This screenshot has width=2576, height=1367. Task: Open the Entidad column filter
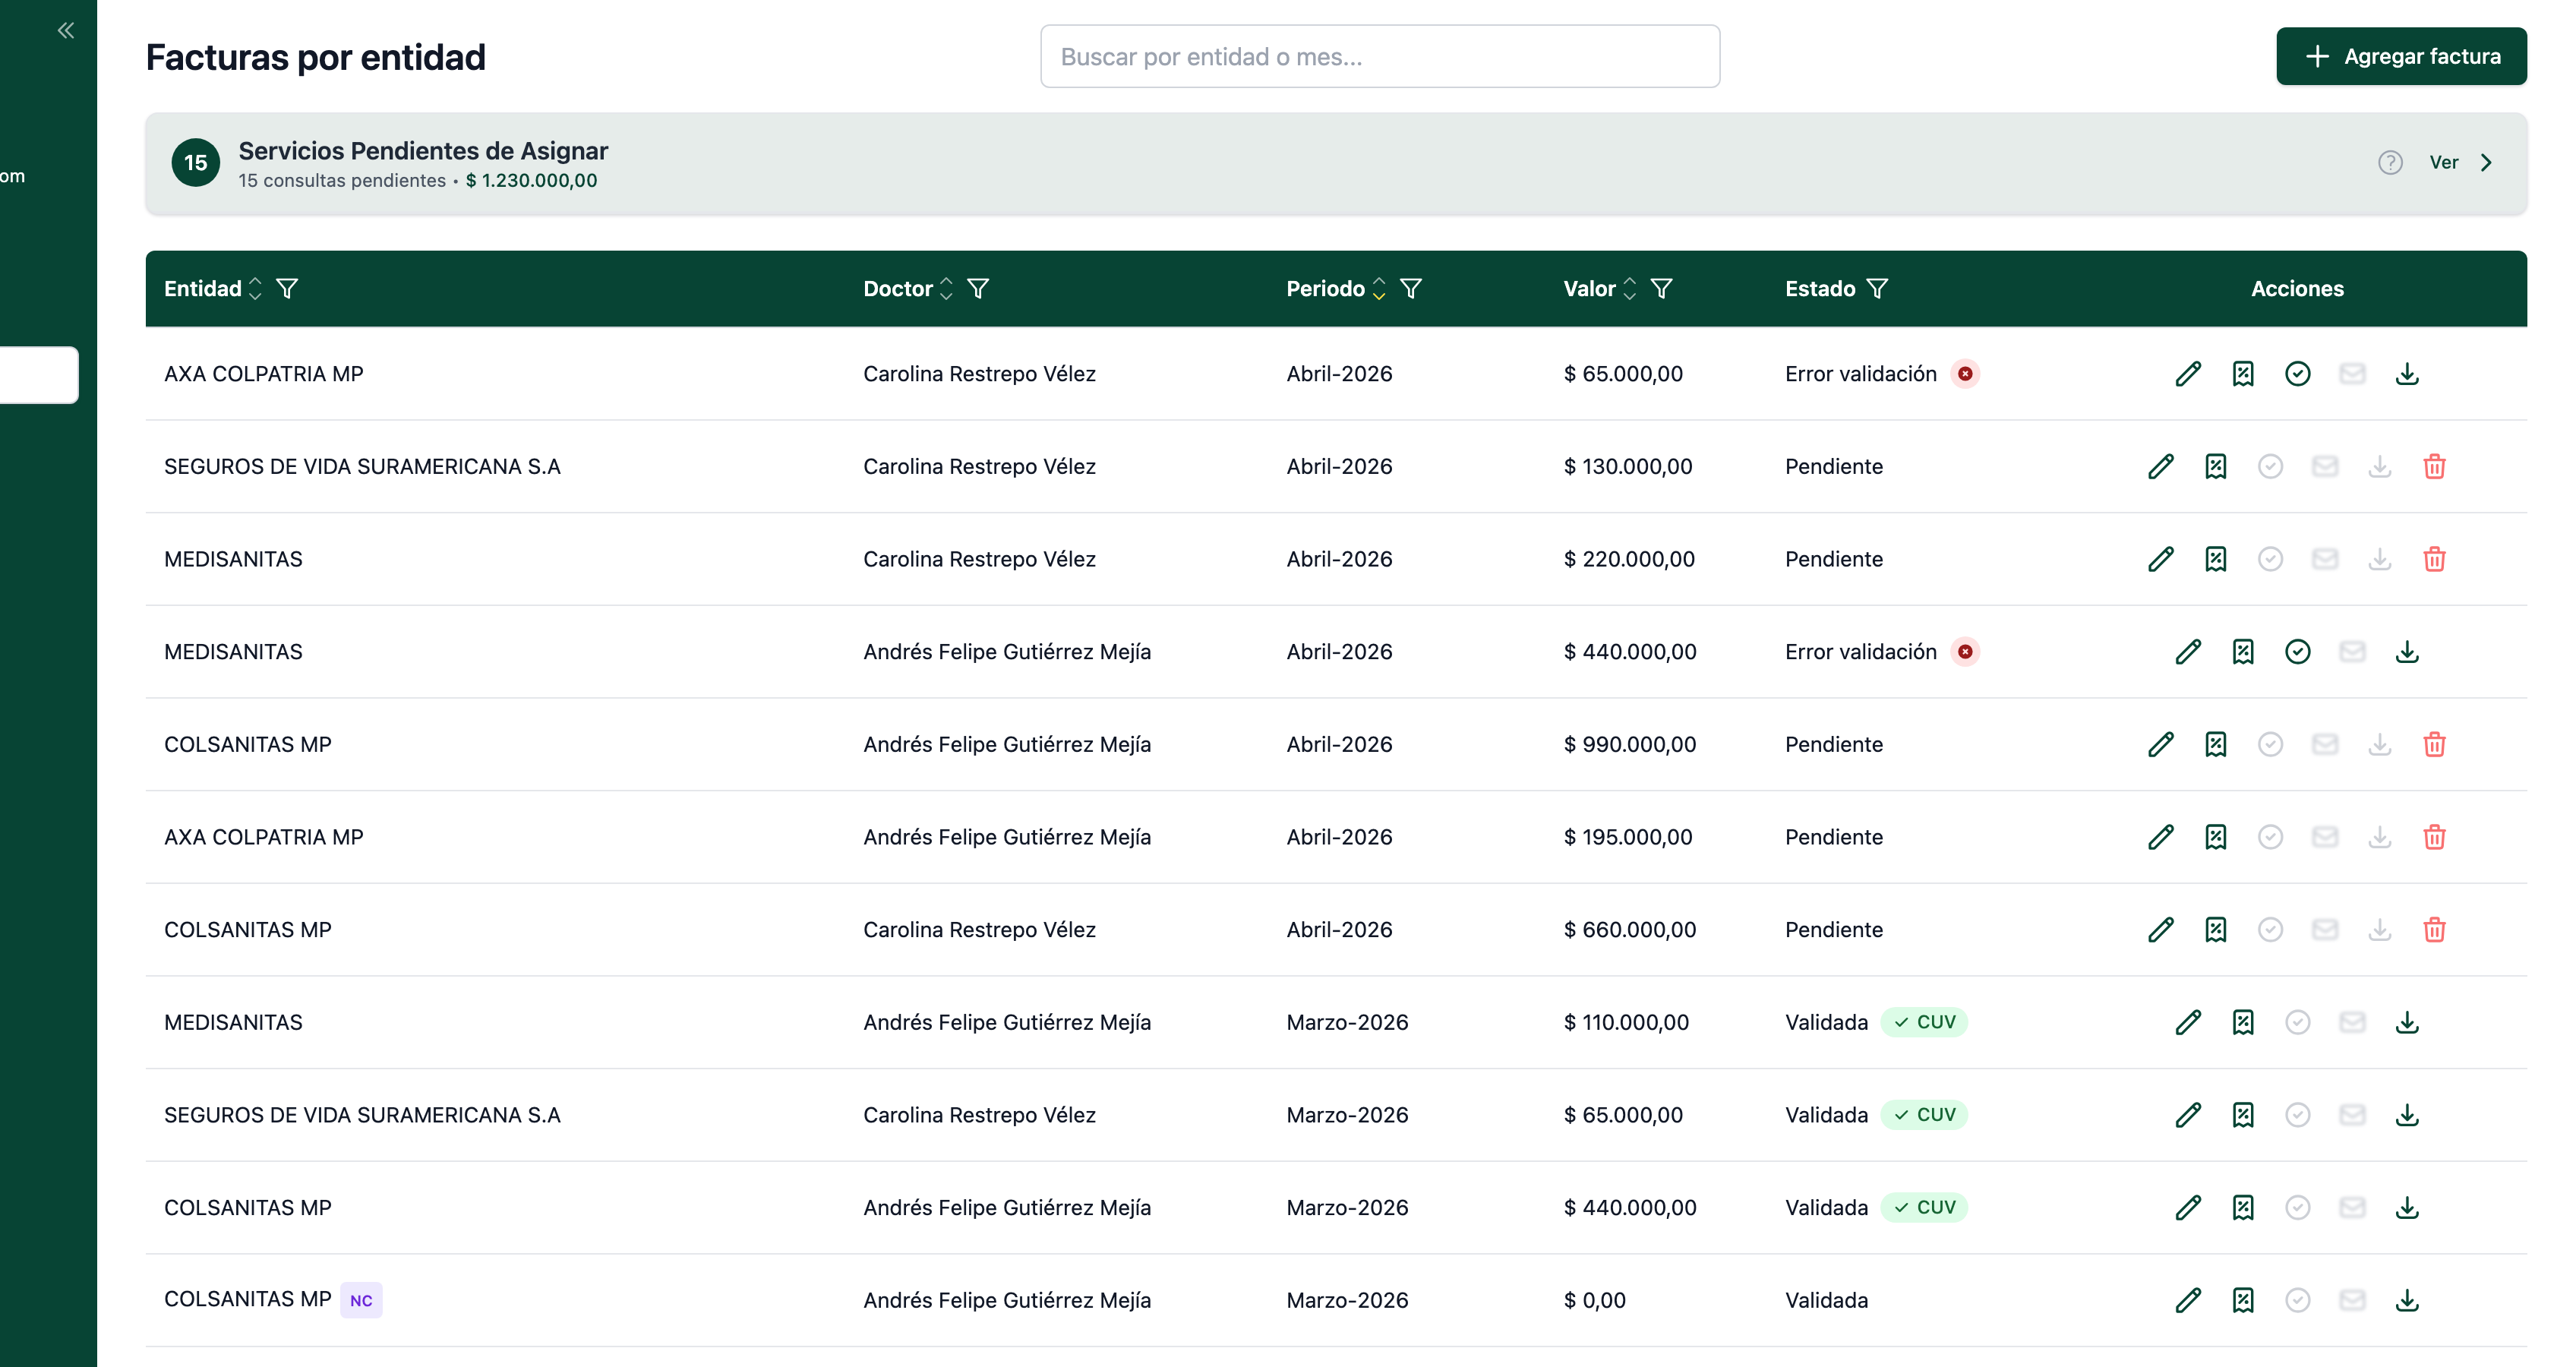click(x=287, y=289)
